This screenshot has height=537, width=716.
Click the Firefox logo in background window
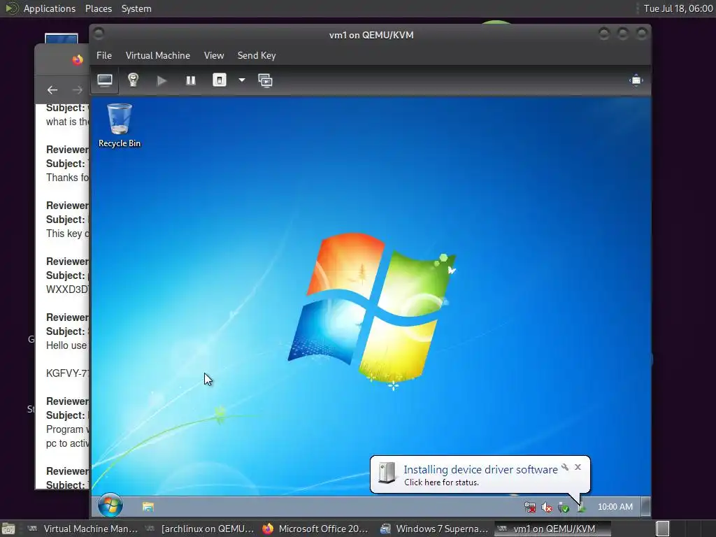click(78, 60)
